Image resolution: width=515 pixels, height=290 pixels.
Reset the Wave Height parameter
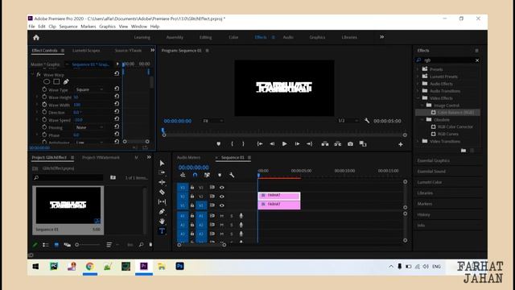[x=117, y=97]
